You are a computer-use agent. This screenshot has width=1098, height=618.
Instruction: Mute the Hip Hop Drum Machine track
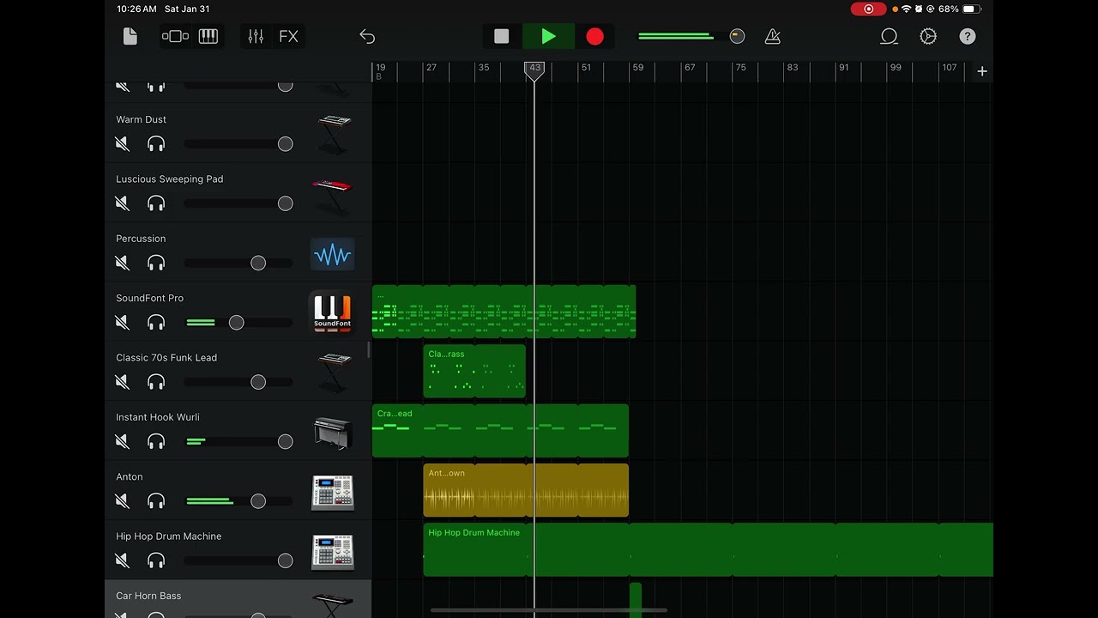coord(122,560)
